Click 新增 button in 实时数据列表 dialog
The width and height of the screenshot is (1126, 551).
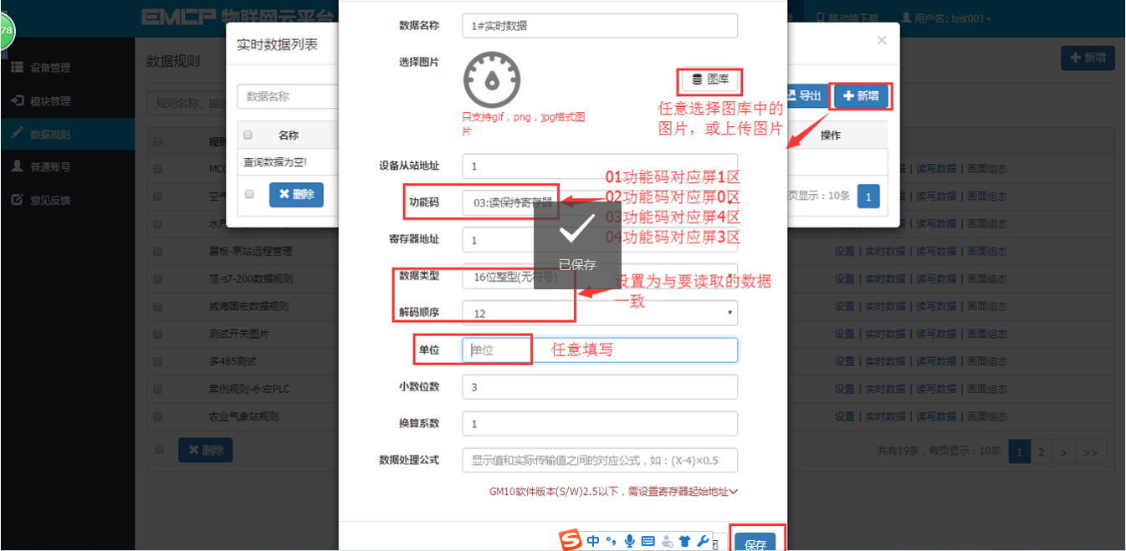[861, 96]
